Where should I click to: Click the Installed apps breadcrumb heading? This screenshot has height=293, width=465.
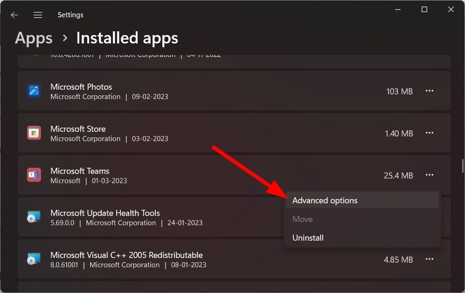[127, 38]
